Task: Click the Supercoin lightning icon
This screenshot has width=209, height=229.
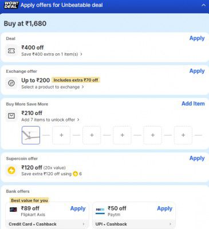Action: tap(11, 171)
